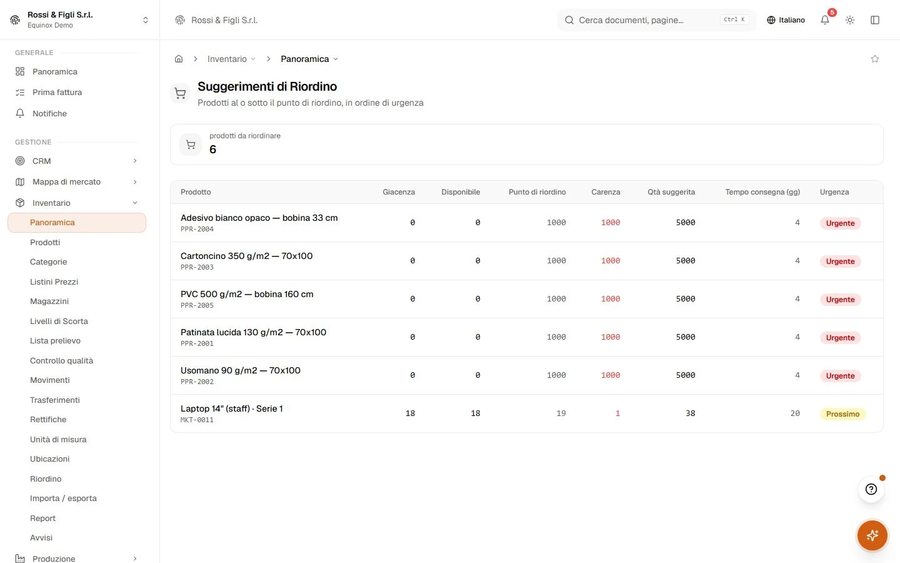This screenshot has height=563, width=900.
Task: Open Livelli di Scorta menu item
Action: (59, 321)
